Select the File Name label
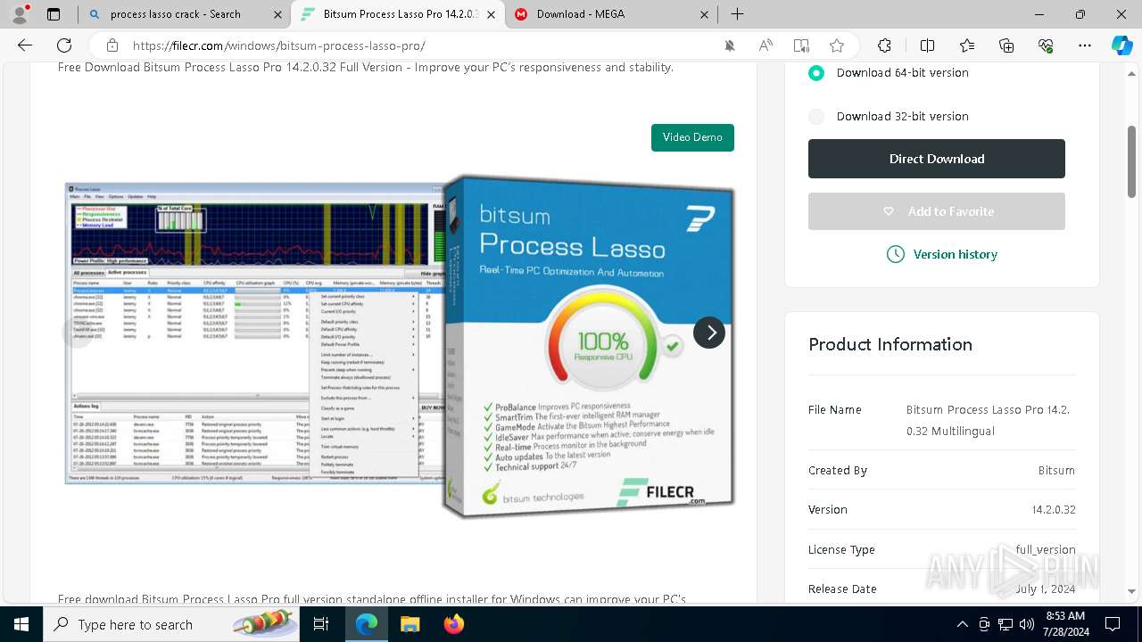Screen dimensions: 1142x642 [x=835, y=410]
